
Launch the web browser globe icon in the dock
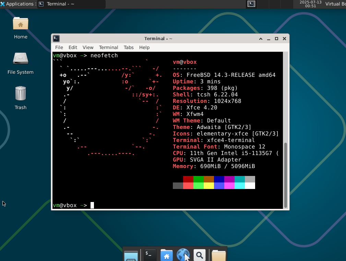[183, 255]
